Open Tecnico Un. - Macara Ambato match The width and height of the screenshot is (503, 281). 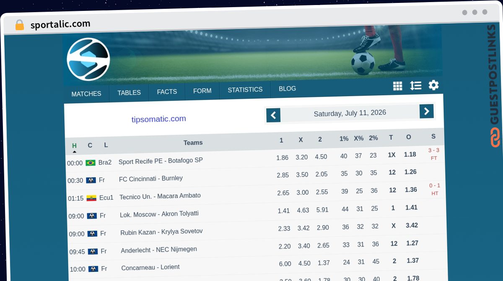click(160, 196)
